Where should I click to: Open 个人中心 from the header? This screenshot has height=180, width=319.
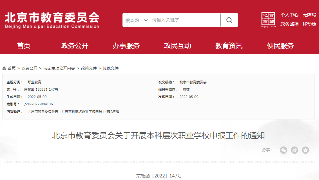[x=289, y=14]
